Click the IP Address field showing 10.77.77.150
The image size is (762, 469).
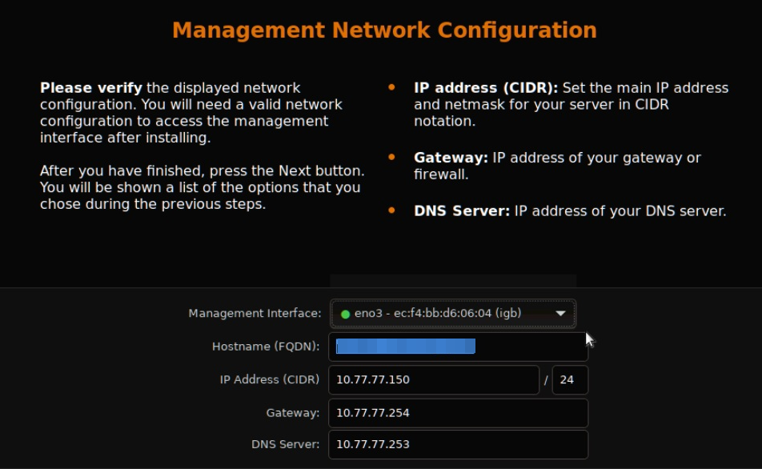pyautogui.click(x=433, y=380)
